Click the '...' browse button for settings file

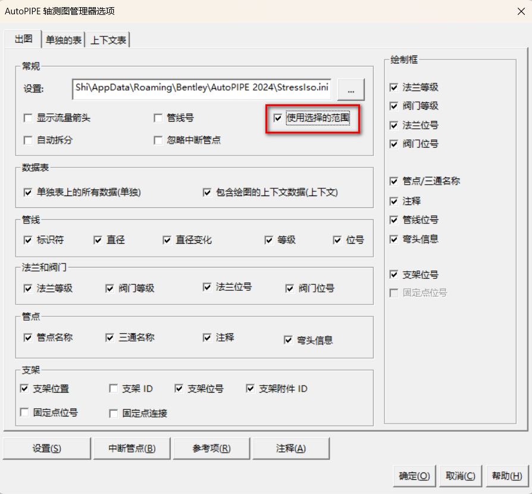click(x=351, y=90)
